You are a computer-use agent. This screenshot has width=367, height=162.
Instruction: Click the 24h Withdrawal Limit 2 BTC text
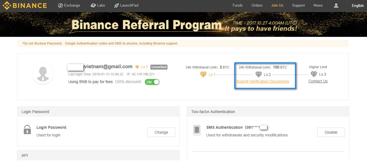pos(208,67)
